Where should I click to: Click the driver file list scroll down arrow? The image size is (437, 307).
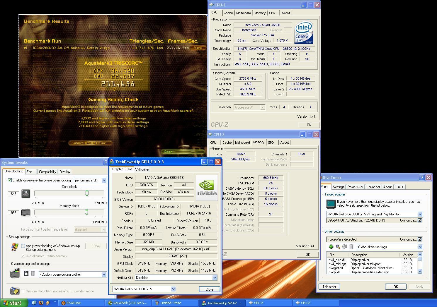[x=420, y=272]
